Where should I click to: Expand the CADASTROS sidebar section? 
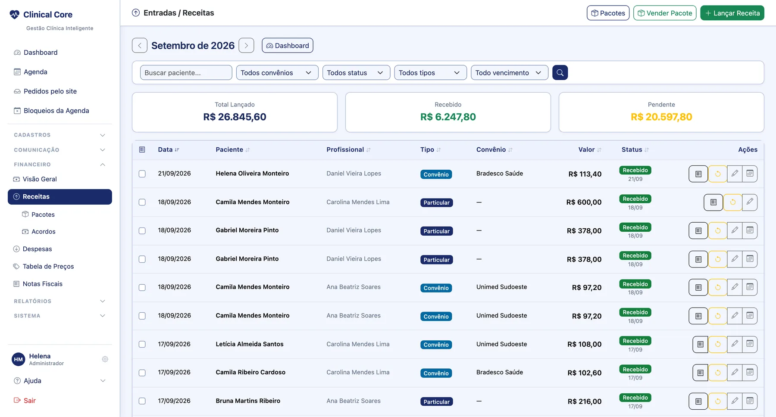59,135
